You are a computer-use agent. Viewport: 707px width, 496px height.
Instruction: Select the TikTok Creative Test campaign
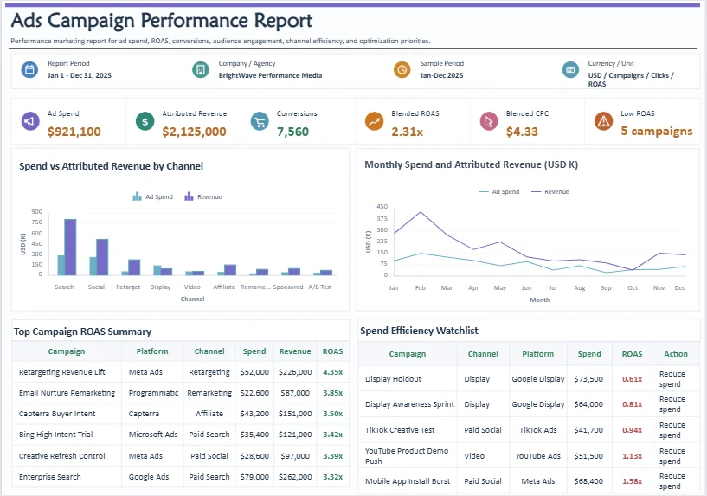pyautogui.click(x=400, y=429)
